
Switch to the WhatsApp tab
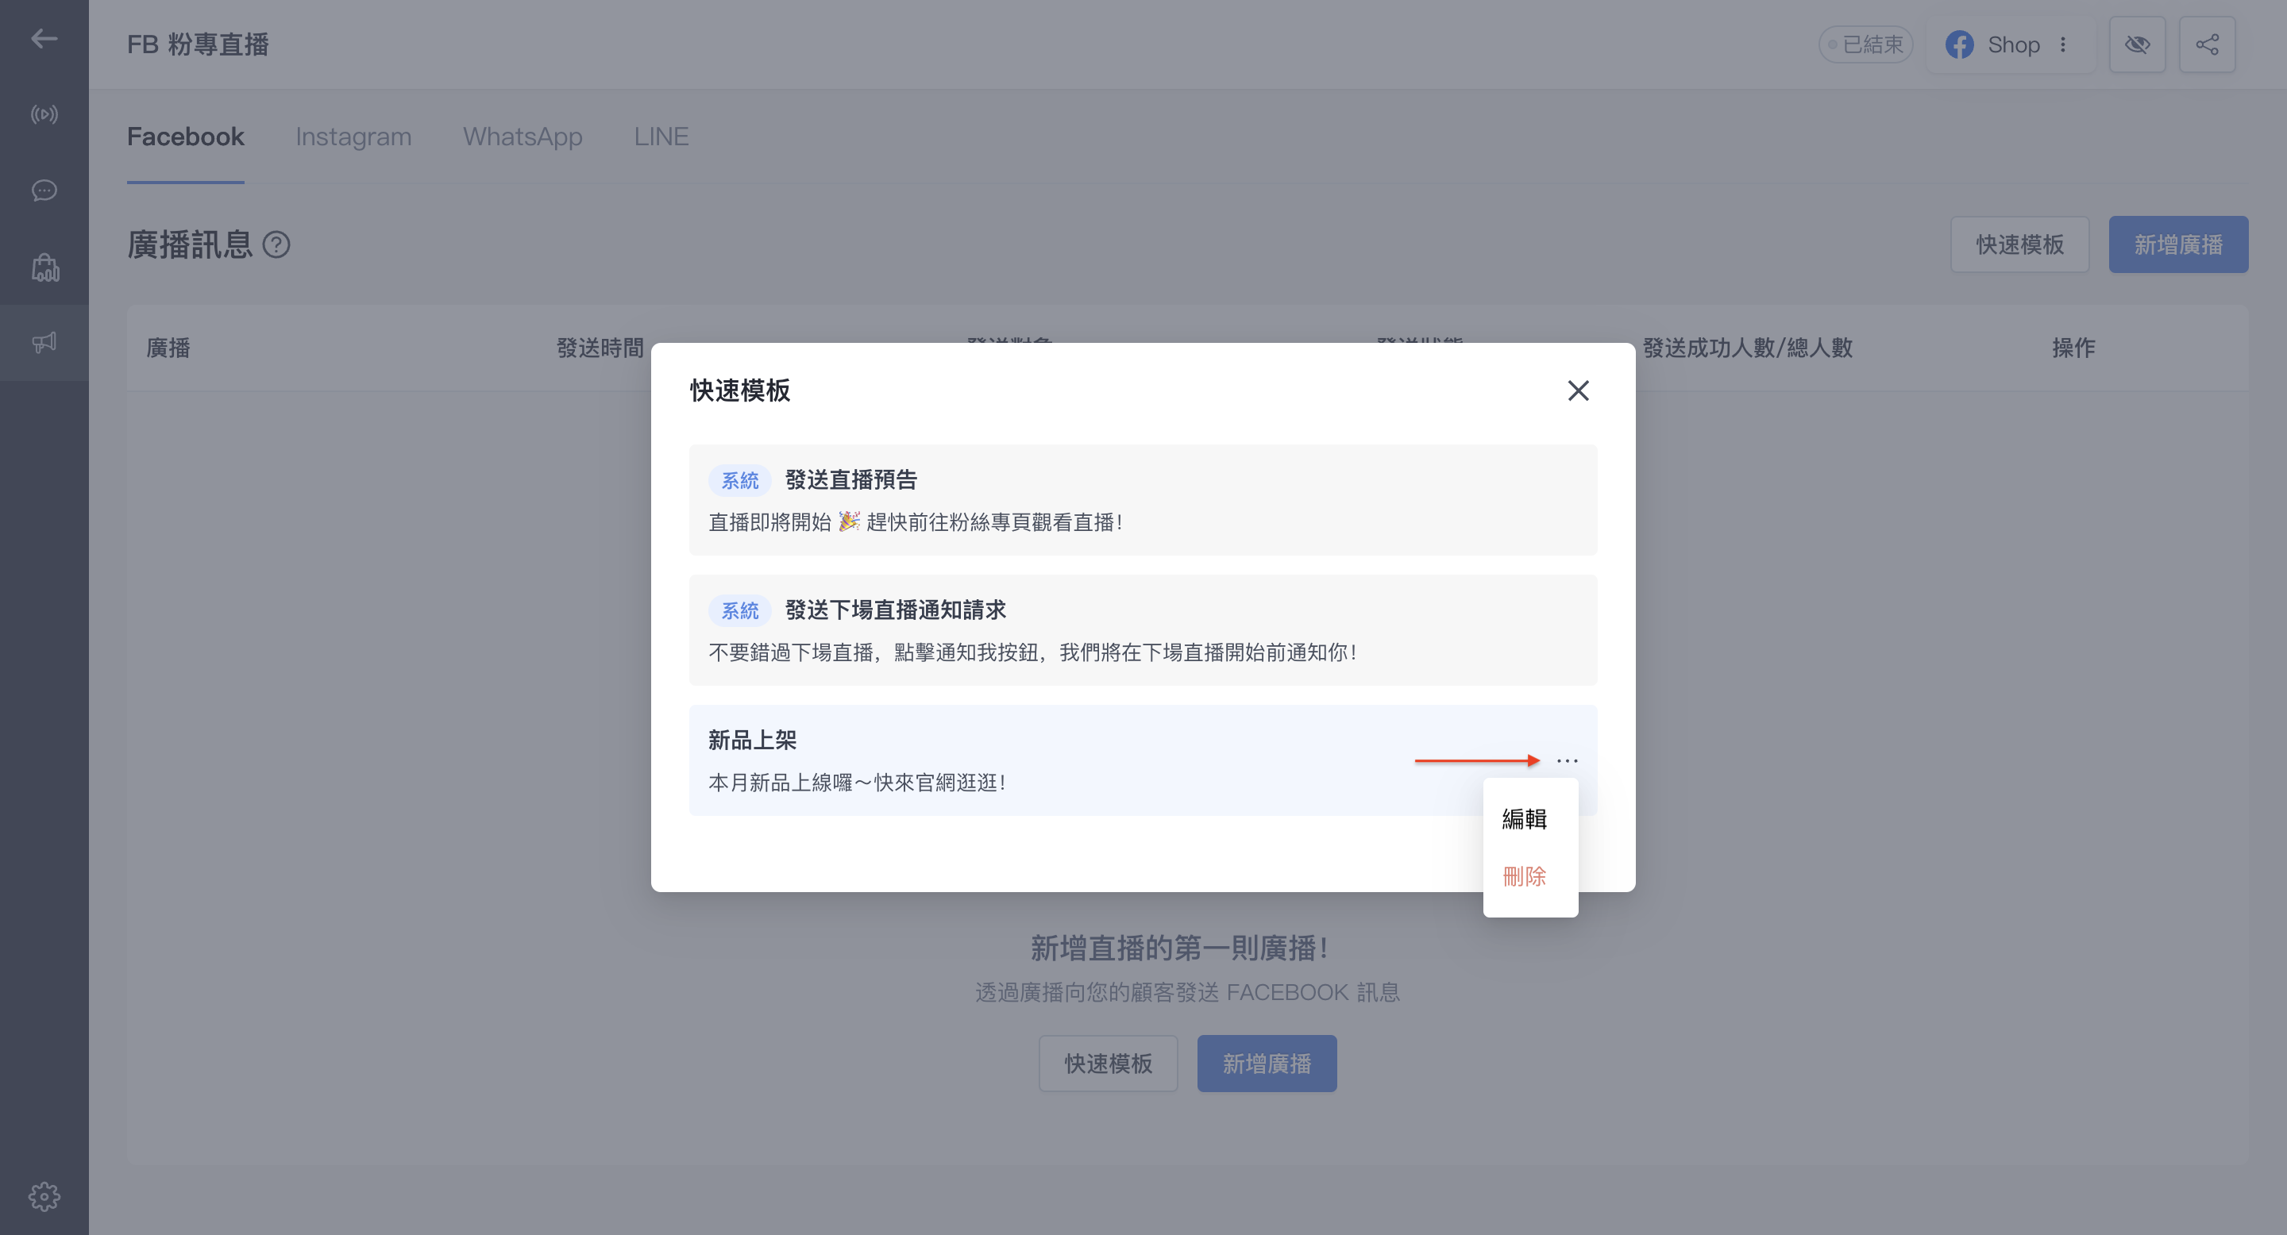click(522, 137)
